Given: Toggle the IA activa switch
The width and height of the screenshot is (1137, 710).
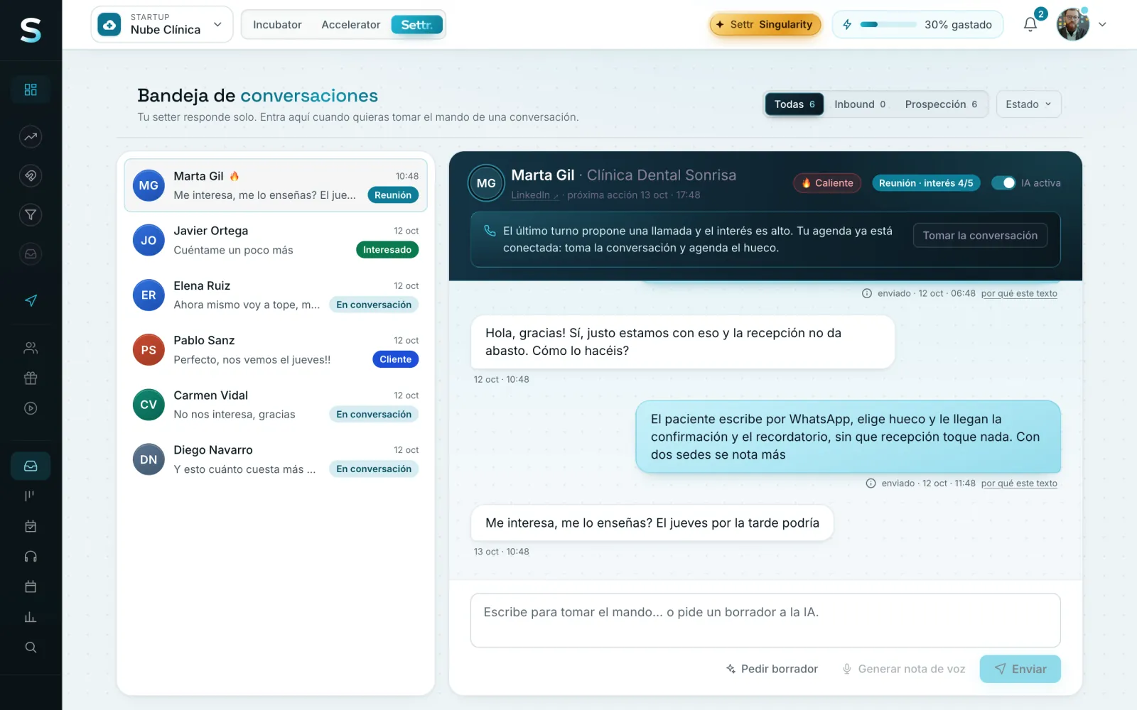Looking at the screenshot, I should coord(1003,182).
